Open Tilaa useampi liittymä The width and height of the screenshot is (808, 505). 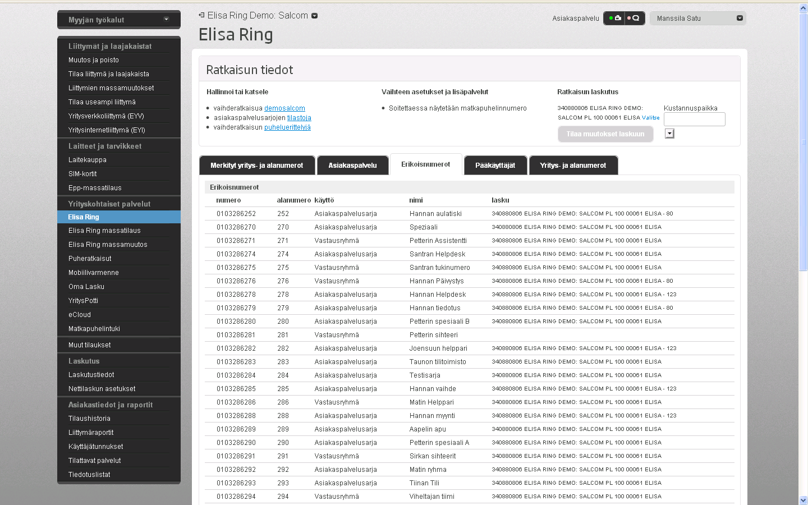(x=102, y=102)
